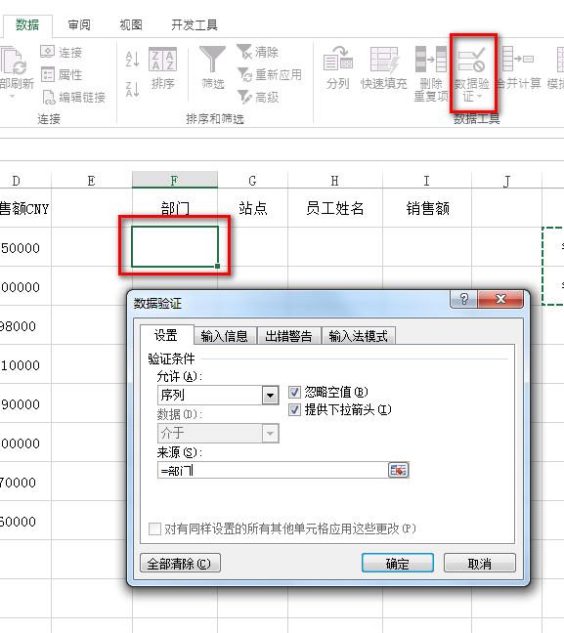Click the 站点 header cell
This screenshot has height=633, width=564.
pos(252,208)
